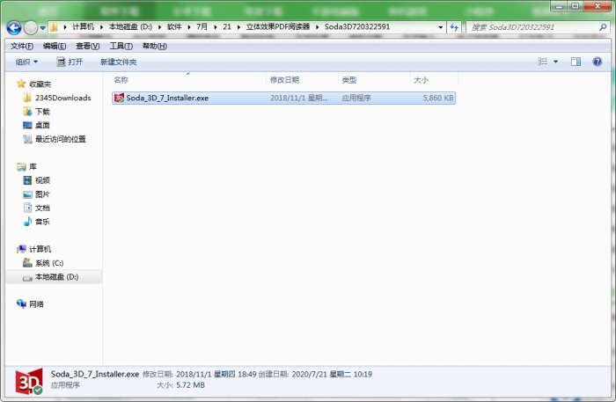Viewport: 616px width, 402px height.
Task: Refresh the folder with refresh icon
Action: coord(454,27)
